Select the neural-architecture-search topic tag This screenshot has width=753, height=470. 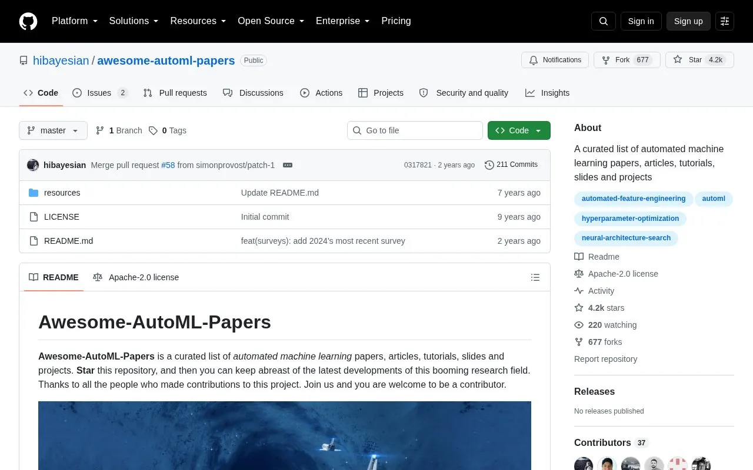[x=626, y=238]
